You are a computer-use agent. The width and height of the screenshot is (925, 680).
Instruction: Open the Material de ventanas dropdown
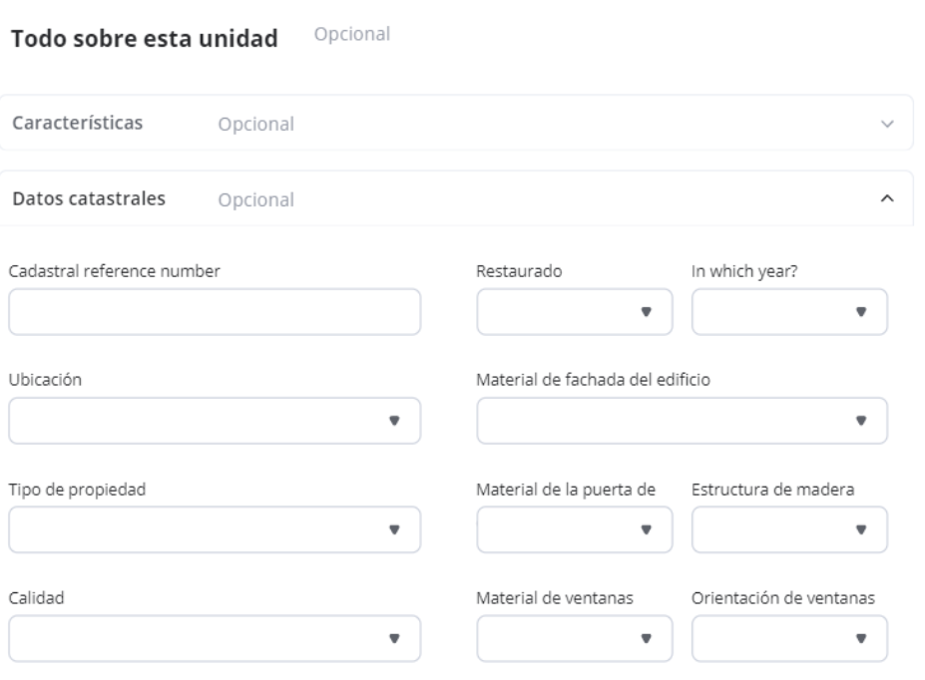coord(574,637)
